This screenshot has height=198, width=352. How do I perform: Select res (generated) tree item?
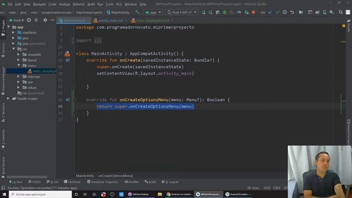pos(31,93)
